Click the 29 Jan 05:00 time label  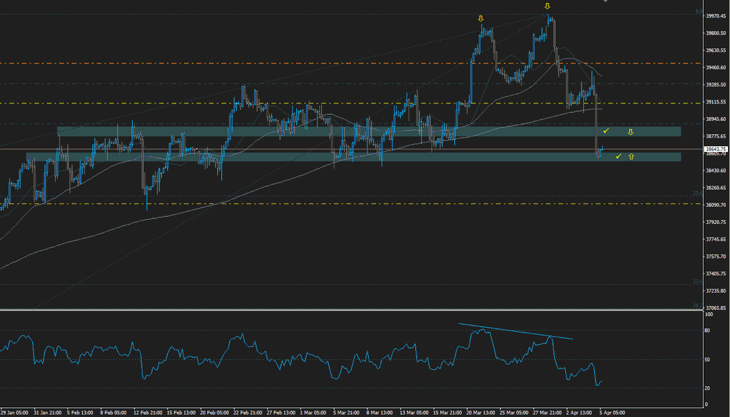13,413
